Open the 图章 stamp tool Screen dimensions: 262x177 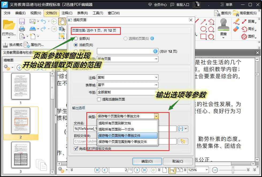[223, 28]
